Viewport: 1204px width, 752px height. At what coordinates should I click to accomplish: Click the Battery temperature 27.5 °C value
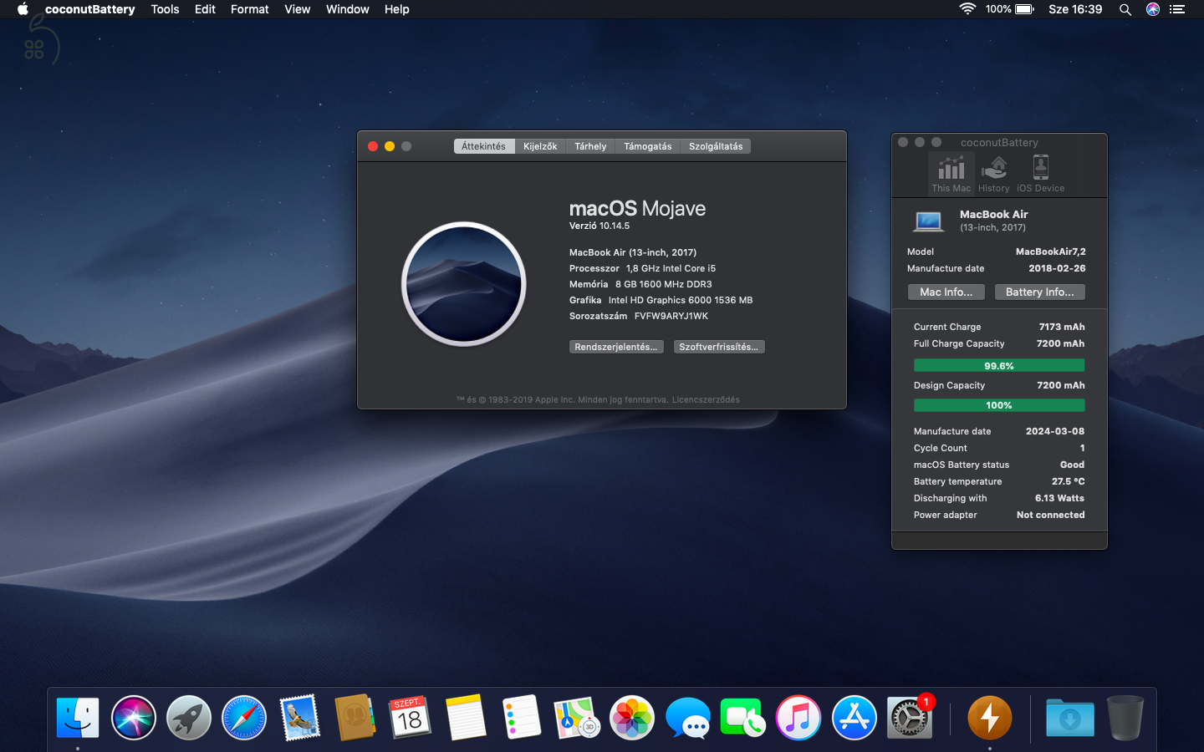tap(1069, 481)
